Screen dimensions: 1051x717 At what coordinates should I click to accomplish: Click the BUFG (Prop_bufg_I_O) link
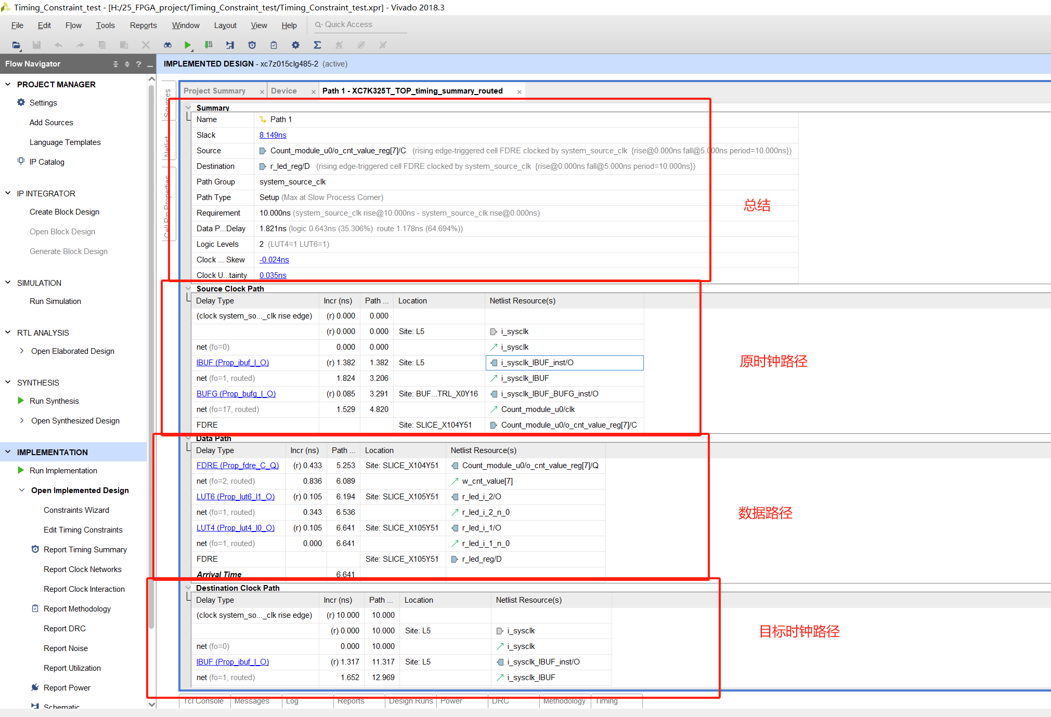coord(236,394)
